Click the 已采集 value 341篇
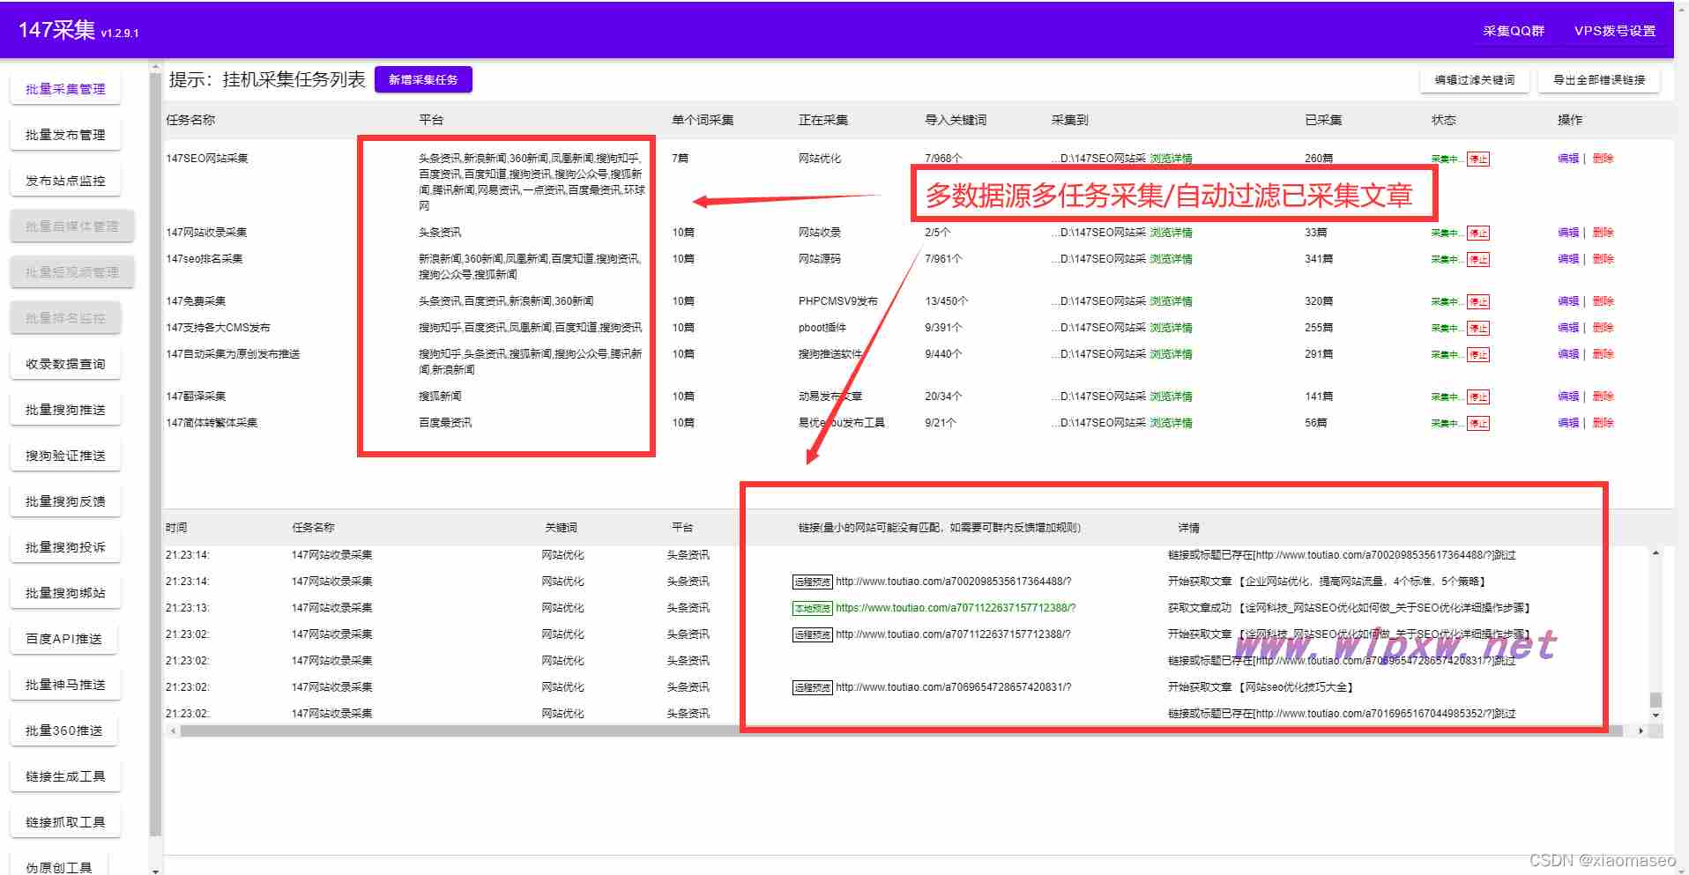The height and width of the screenshot is (875, 1689). [1319, 259]
